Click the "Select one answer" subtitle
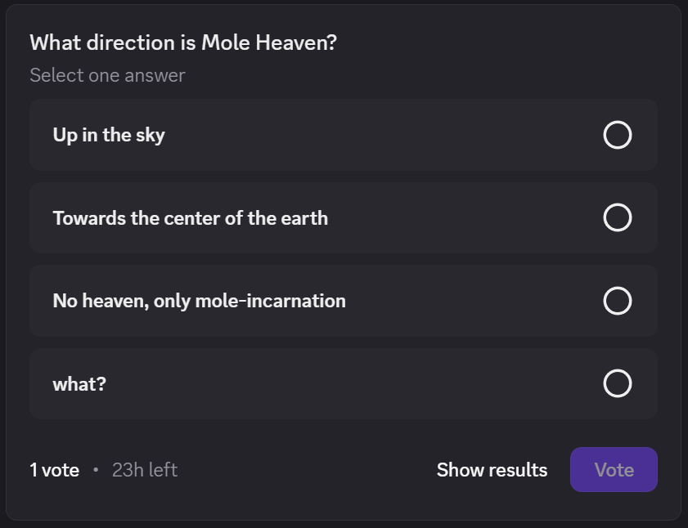The width and height of the screenshot is (688, 528). pos(107,75)
